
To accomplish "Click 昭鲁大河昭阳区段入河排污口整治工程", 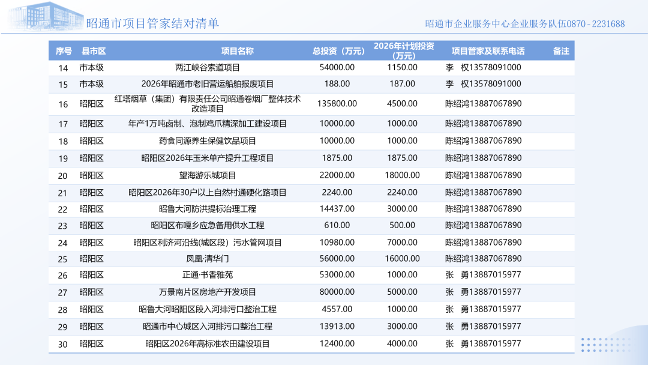I will [208, 309].
